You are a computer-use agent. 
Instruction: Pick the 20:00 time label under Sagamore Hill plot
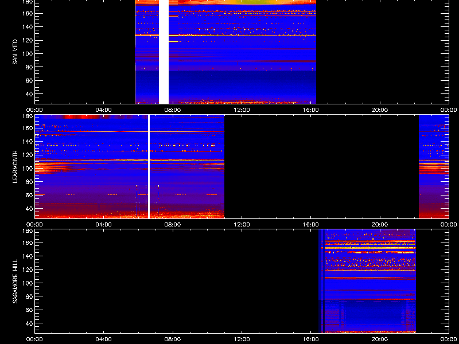[x=380, y=339]
